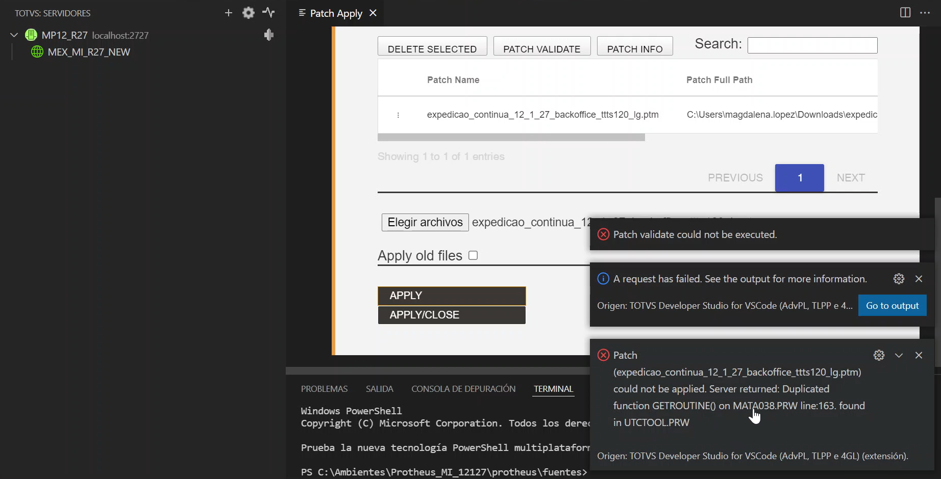The height and width of the screenshot is (479, 941).
Task: Click the editor vertical scrollbar
Action: [x=937, y=282]
